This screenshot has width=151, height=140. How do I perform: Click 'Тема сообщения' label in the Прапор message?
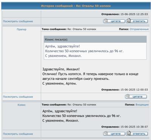(x=54, y=29)
